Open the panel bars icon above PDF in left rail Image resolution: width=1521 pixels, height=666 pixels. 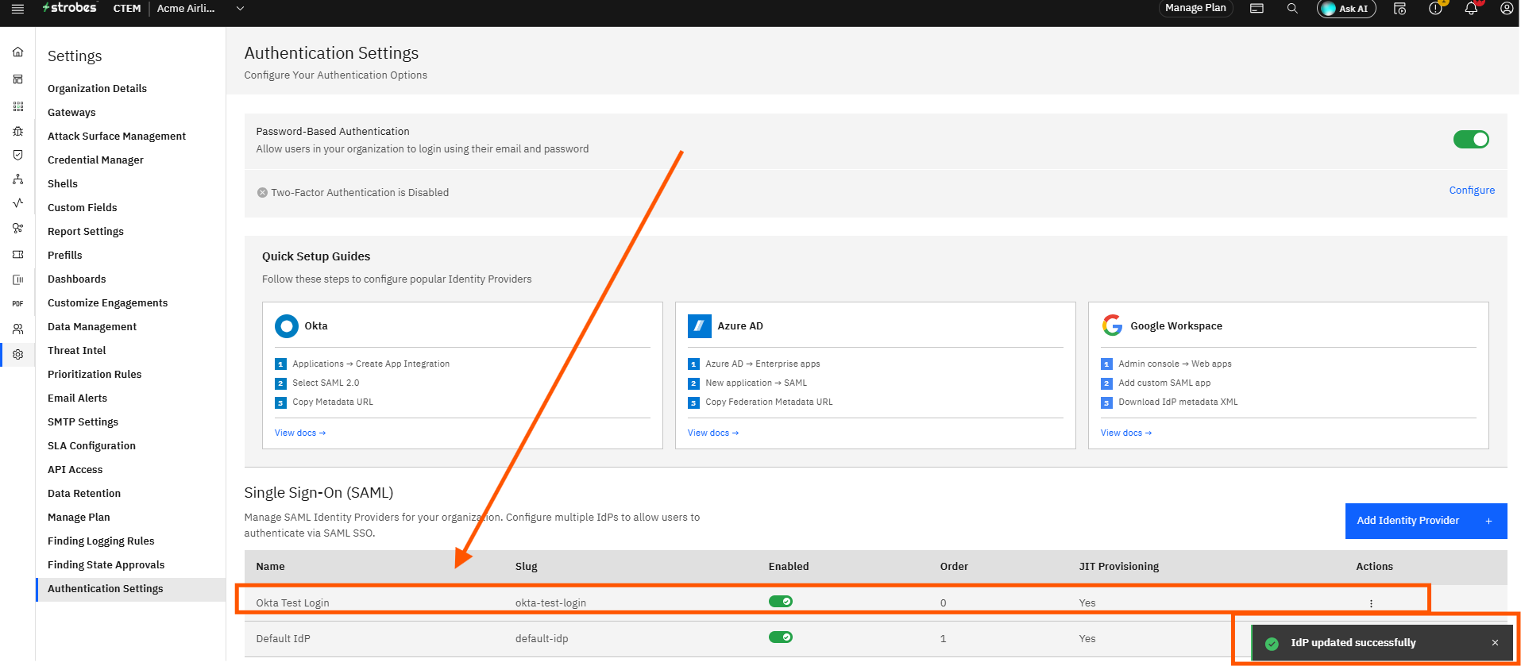[x=17, y=279]
